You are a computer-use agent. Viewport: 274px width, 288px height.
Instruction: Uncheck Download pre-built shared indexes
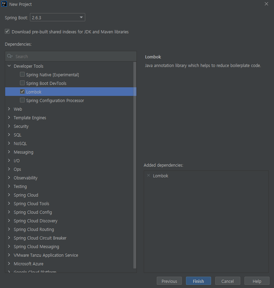click(x=7, y=31)
